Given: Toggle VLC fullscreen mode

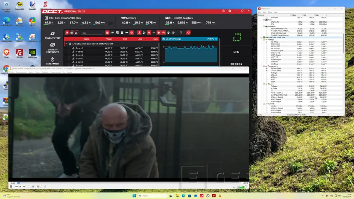Looking at the screenshot, I should (x=29, y=187).
